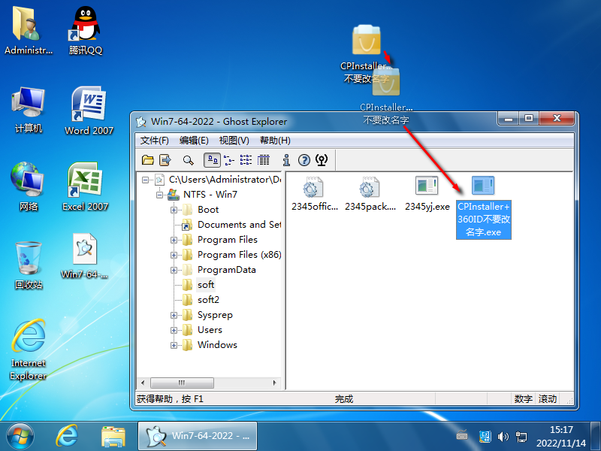Click the Extract toolbar icon

(165, 159)
